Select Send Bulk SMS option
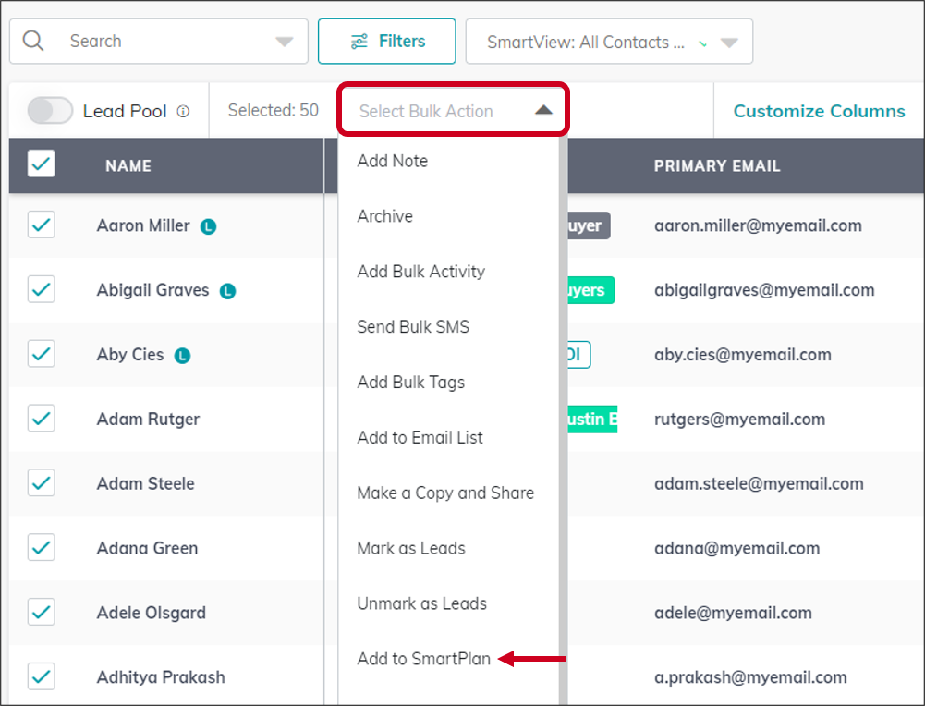Image resolution: width=925 pixels, height=706 pixels. click(x=413, y=327)
